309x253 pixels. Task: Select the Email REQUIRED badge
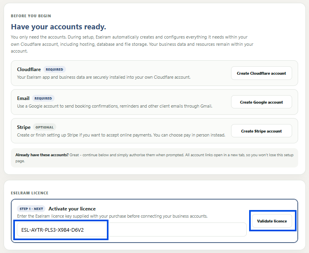point(43,98)
